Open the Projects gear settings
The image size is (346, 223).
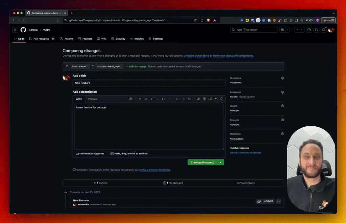[x=282, y=120]
